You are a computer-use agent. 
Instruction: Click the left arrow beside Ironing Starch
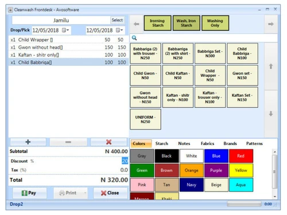tap(137, 24)
